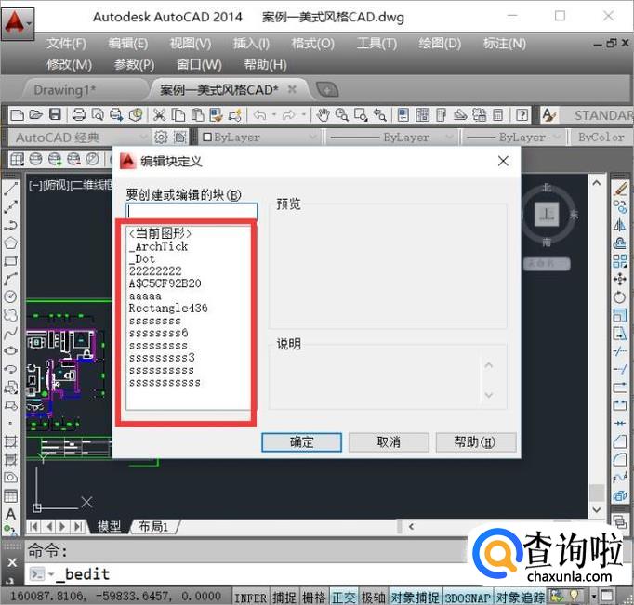Select block Rectangle436 in the list
This screenshot has height=605, width=634.
168,308
